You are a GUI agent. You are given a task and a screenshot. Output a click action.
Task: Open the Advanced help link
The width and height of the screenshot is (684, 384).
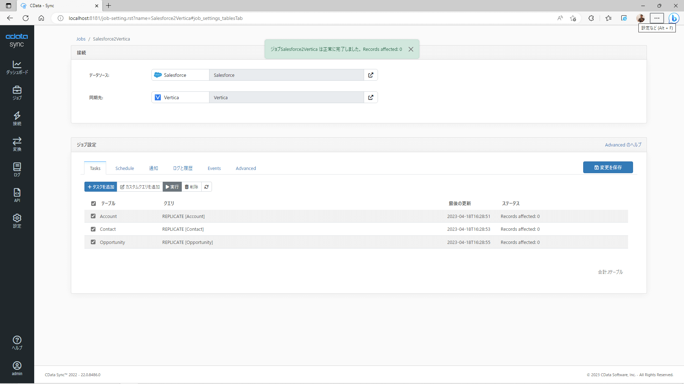coord(623,145)
